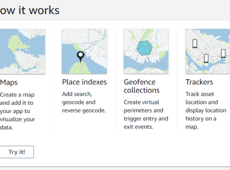The height and width of the screenshot is (170, 230).
Task: Open the Place indexes map thumbnail
Action: [84, 51]
